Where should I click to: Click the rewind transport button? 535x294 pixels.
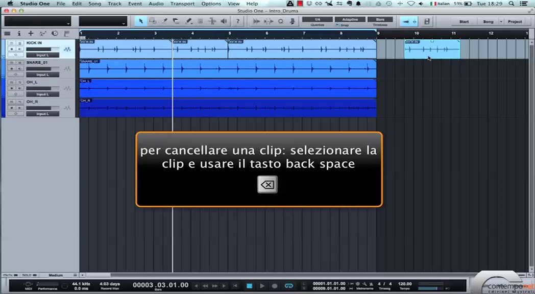[205, 286]
